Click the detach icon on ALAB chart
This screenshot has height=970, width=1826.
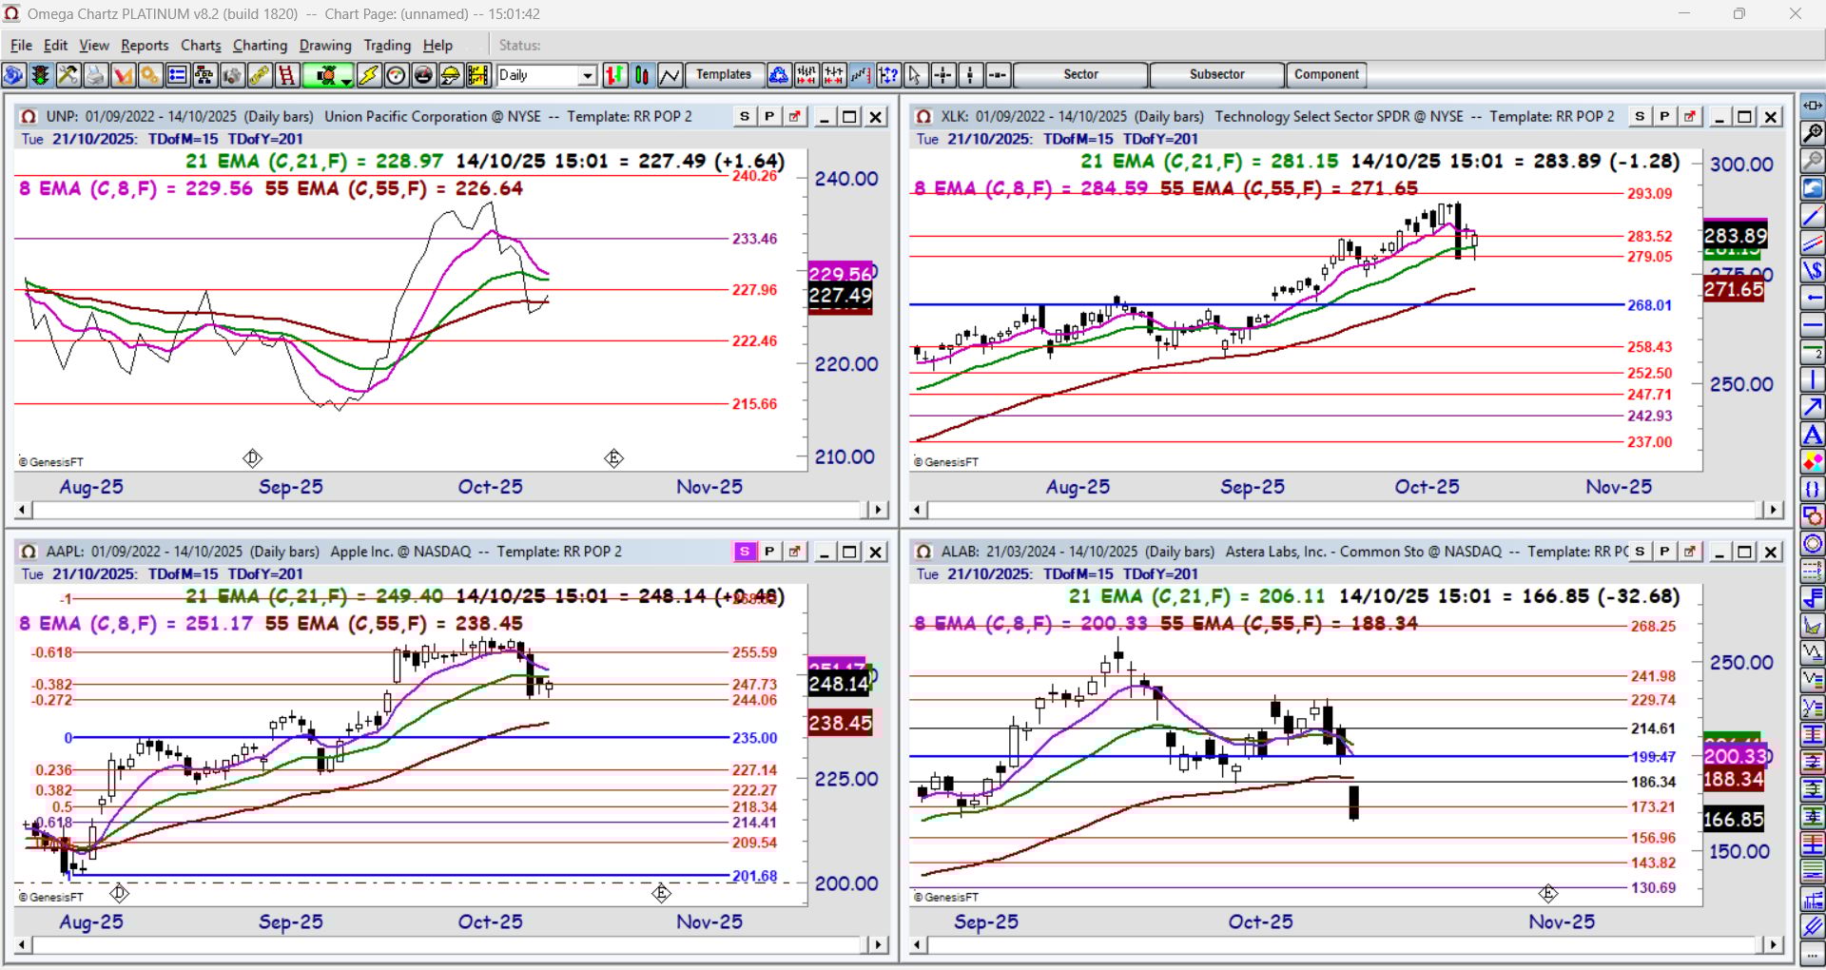pos(1689,552)
